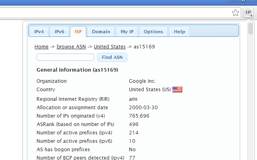Click the United States flag icon

(177, 90)
